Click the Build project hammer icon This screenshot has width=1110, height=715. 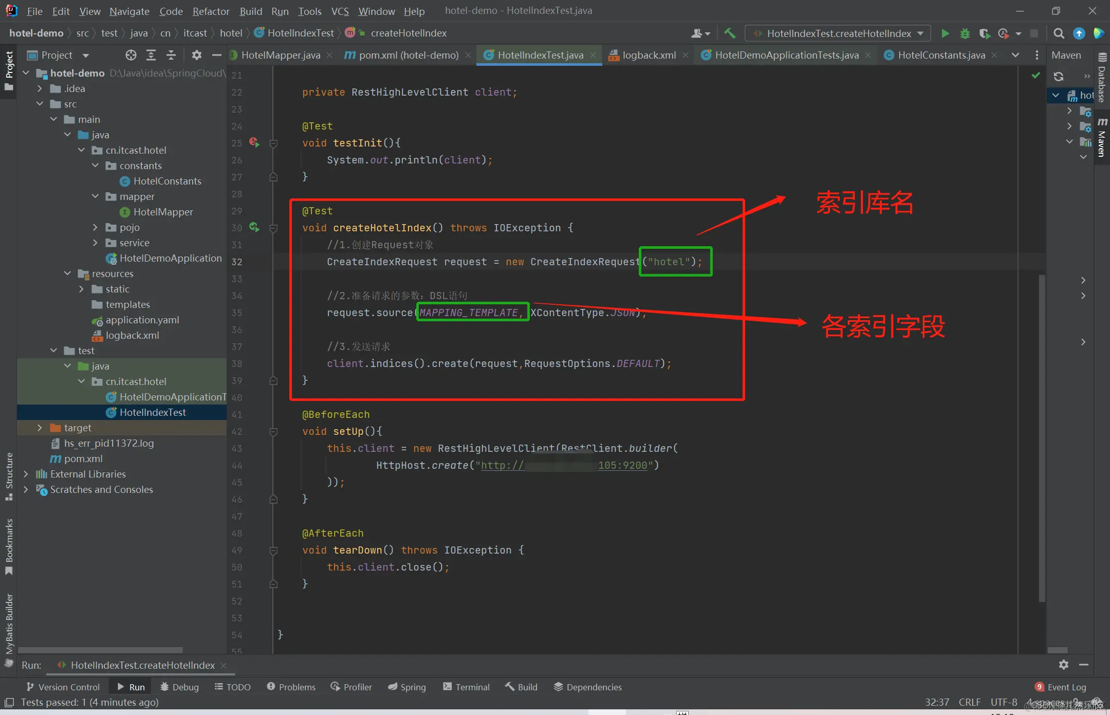(x=729, y=33)
